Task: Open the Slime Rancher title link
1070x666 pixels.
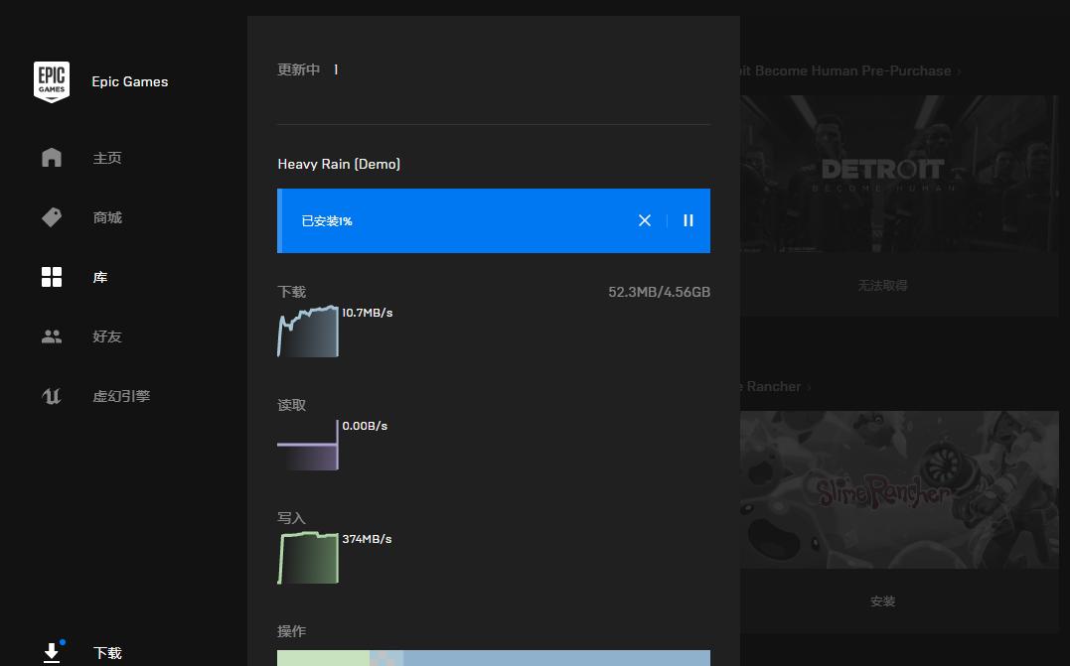Action: 775,386
